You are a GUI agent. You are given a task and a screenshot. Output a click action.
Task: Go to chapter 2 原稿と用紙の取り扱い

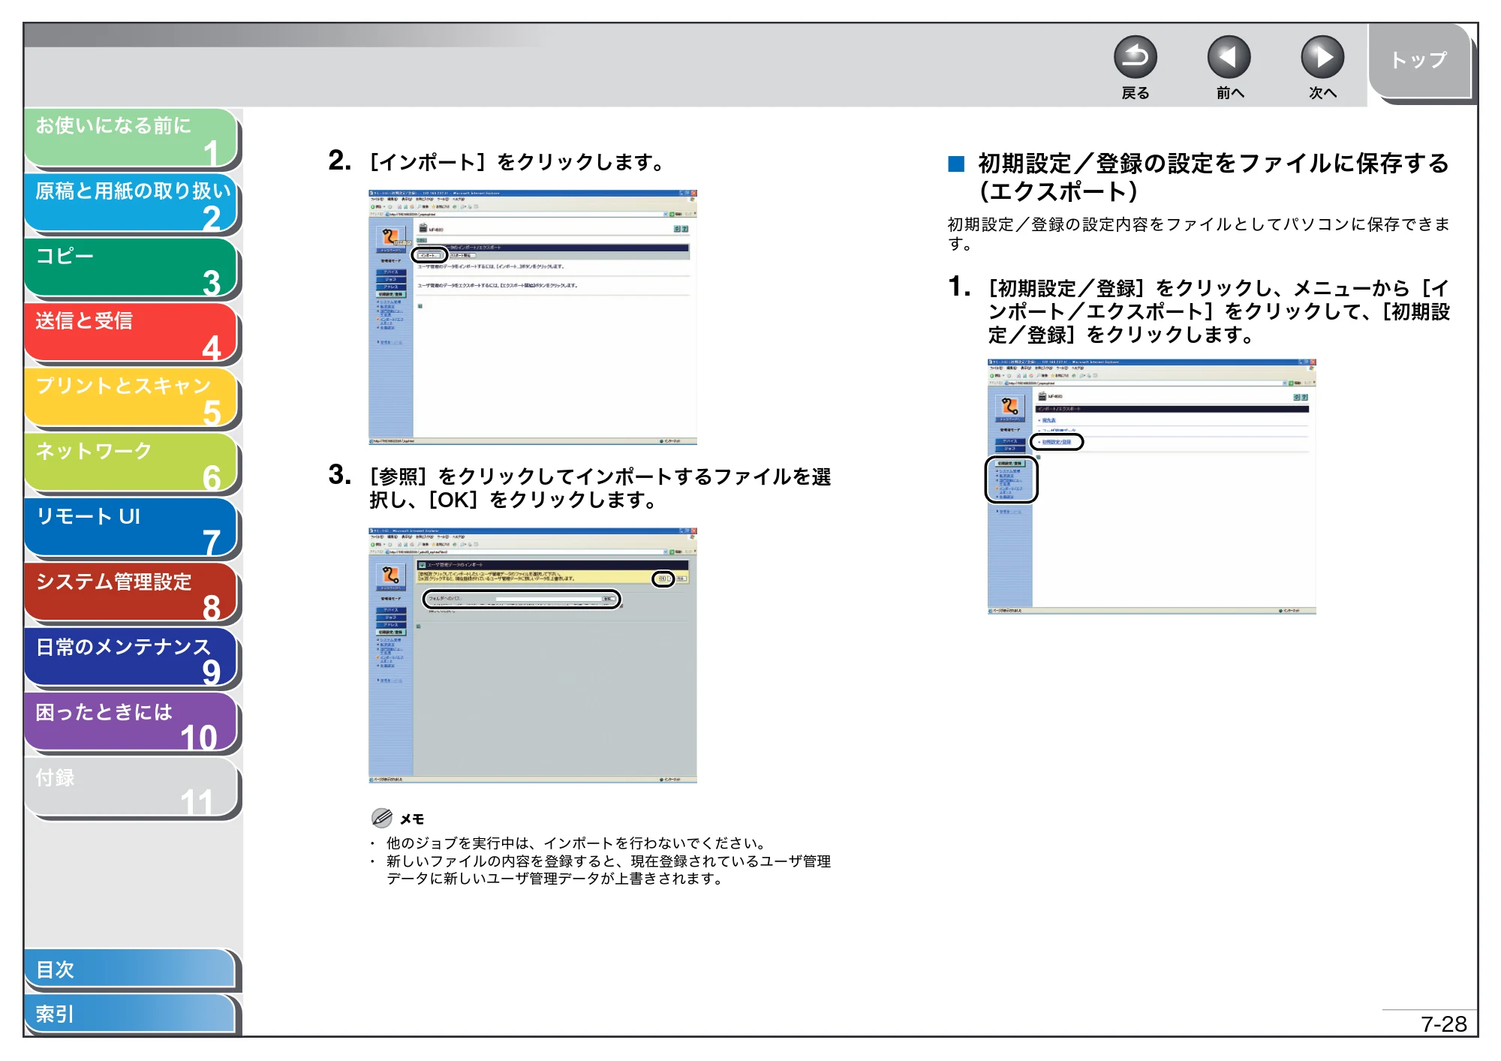point(131,203)
